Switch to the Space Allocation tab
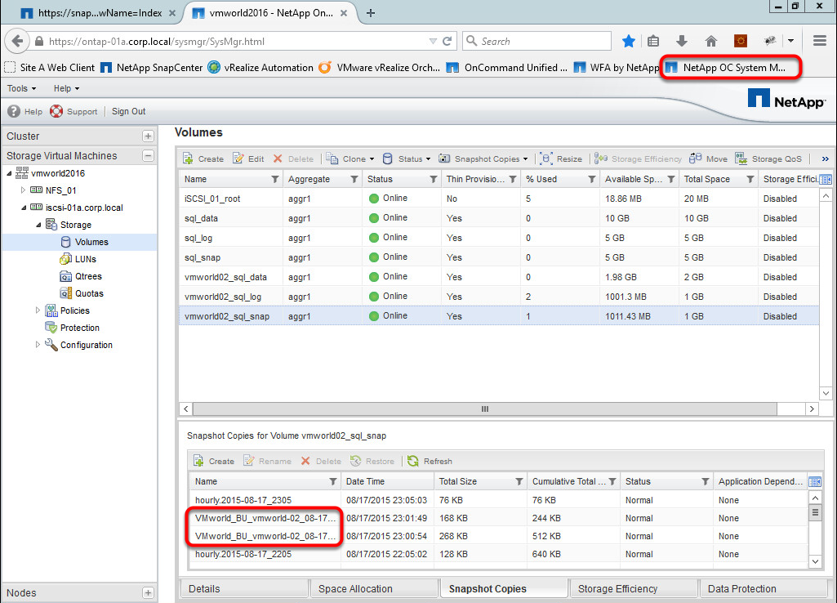 [374, 589]
